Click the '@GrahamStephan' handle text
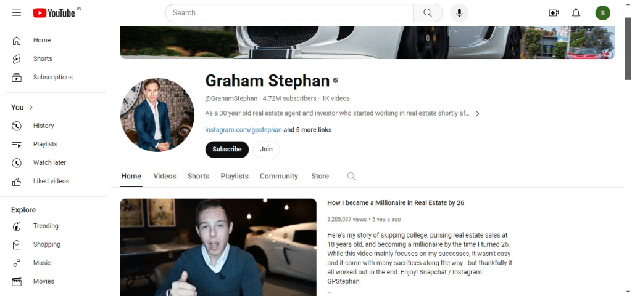This screenshot has width=632, height=296. (x=231, y=98)
